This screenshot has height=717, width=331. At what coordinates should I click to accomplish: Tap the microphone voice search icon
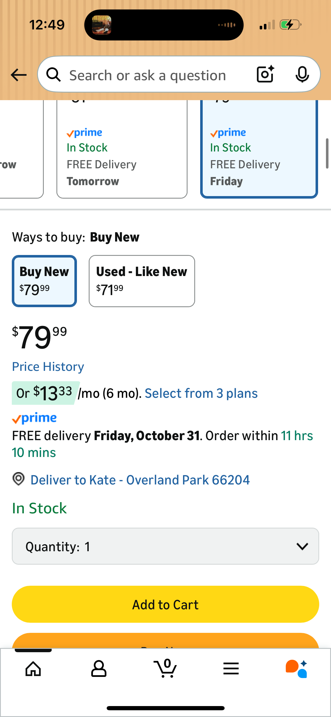(x=302, y=75)
